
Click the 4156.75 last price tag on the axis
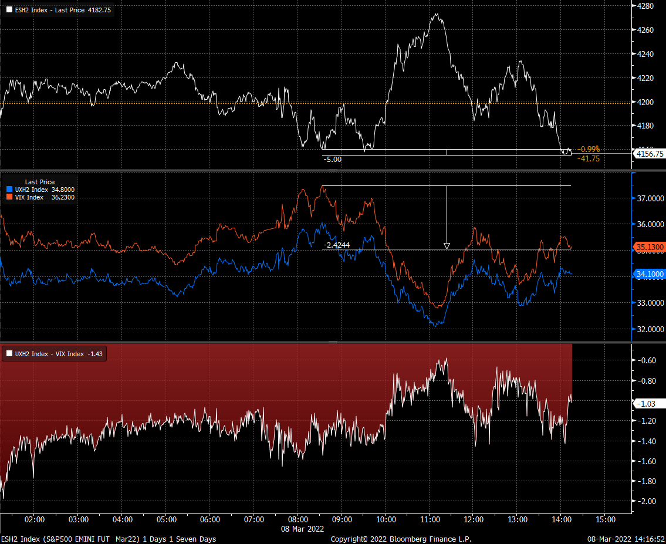(x=649, y=154)
